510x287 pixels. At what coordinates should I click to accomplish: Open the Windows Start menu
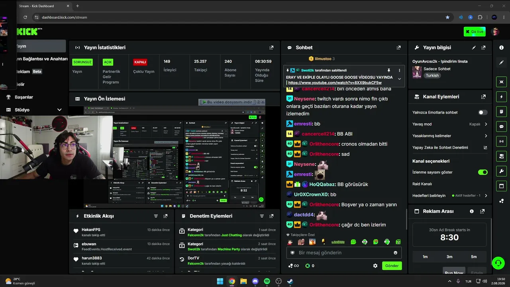(x=220, y=281)
